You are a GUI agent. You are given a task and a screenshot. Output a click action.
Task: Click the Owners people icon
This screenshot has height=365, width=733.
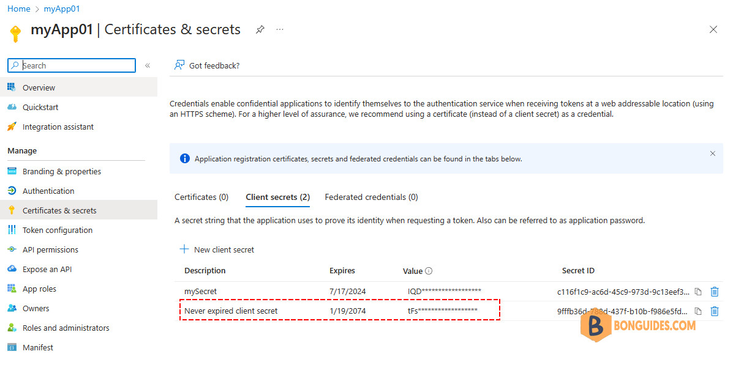click(x=12, y=309)
